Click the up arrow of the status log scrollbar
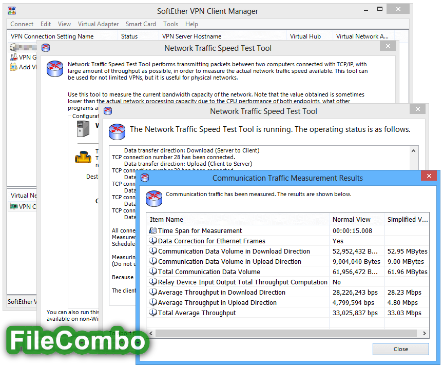Image resolution: width=443 pixels, height=367 pixels. [x=413, y=151]
